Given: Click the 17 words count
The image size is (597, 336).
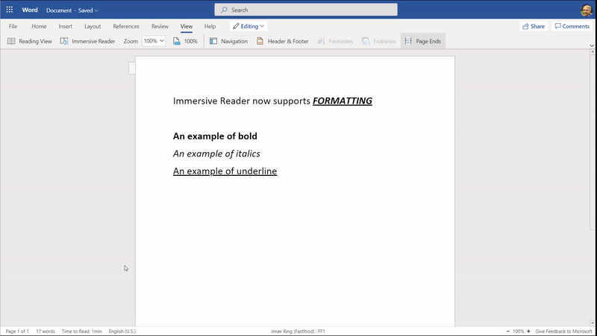Looking at the screenshot, I should point(46,331).
